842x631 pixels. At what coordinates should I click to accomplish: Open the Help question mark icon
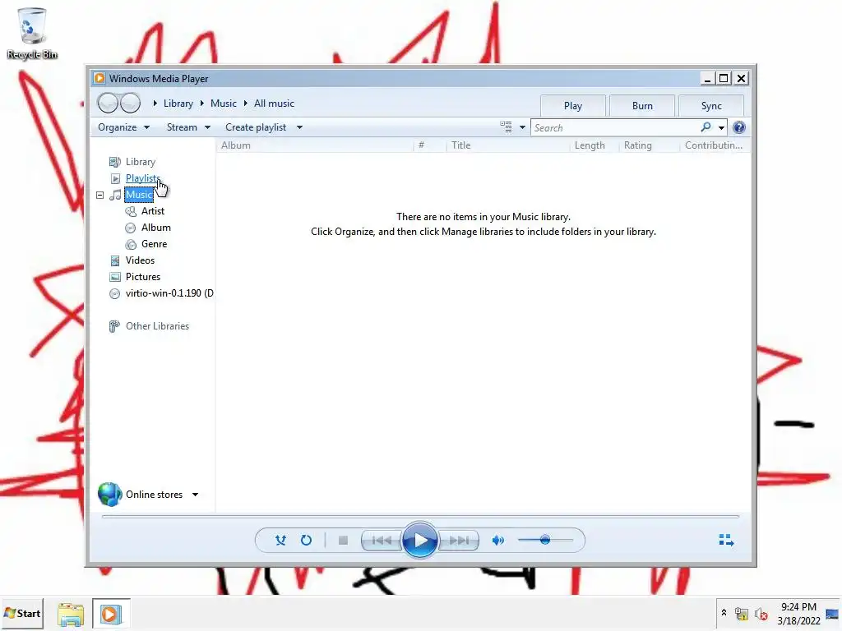(739, 127)
